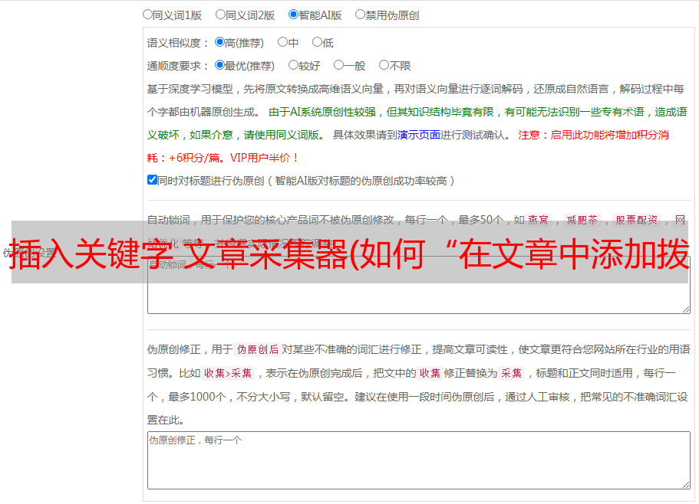Toggle 同时对标题进行伪原创 checkbox

point(152,180)
